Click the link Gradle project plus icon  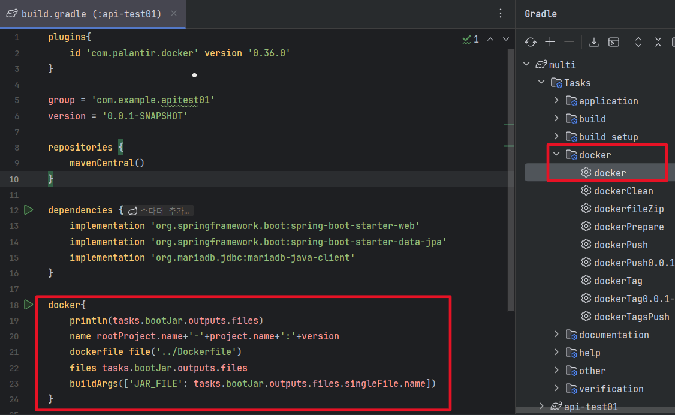tap(550, 42)
